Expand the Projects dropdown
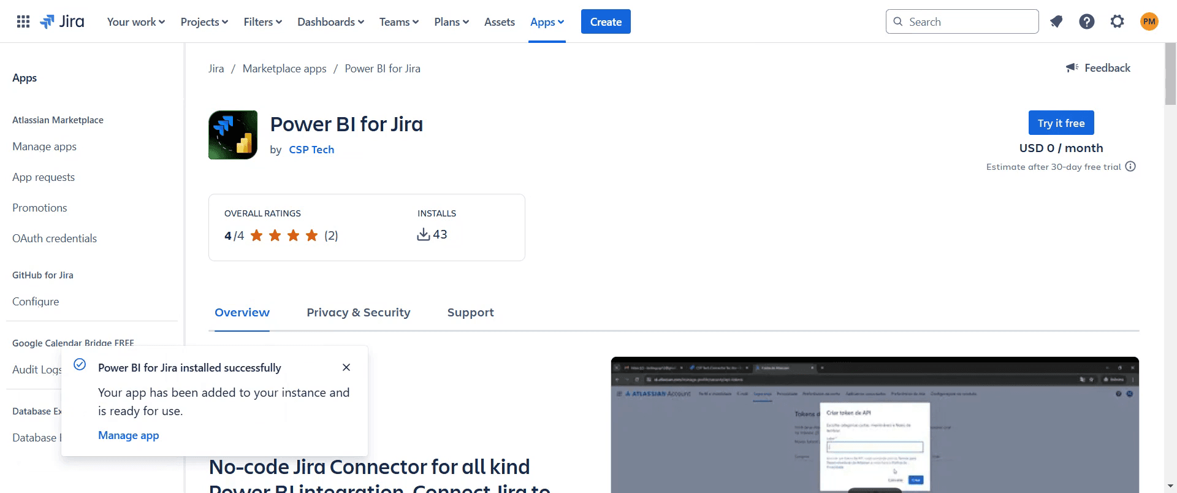This screenshot has width=1177, height=493. [204, 21]
